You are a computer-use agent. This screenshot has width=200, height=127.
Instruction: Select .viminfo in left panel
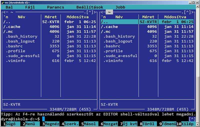[49, 61]
